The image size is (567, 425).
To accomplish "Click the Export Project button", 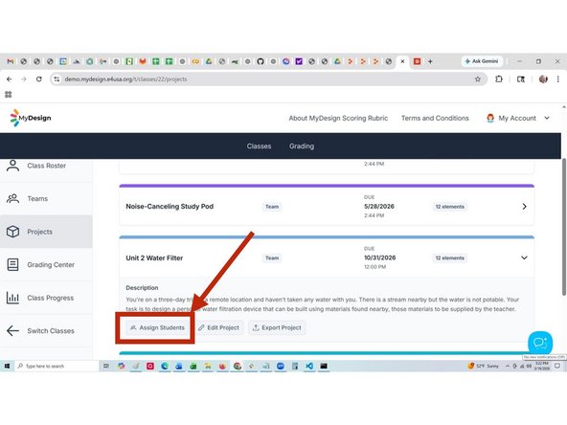I will (x=277, y=327).
